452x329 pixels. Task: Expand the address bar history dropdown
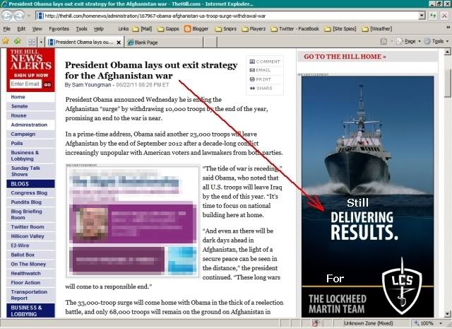(x=422, y=16)
